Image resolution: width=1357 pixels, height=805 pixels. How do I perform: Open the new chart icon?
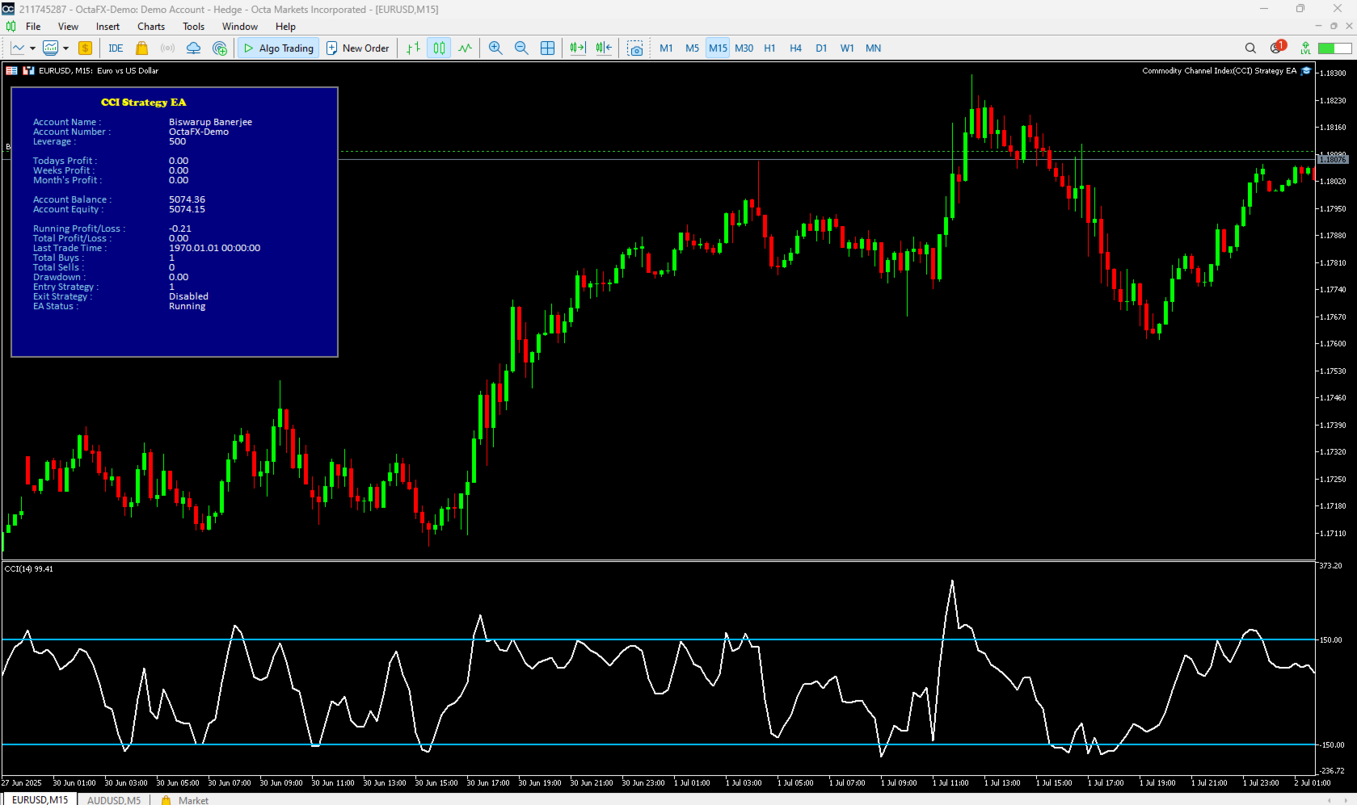coord(18,48)
